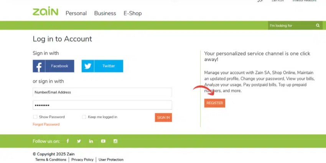Open Zain's Facebook page in footer
Viewport: 326px width, 163px height.
(x=68, y=141)
